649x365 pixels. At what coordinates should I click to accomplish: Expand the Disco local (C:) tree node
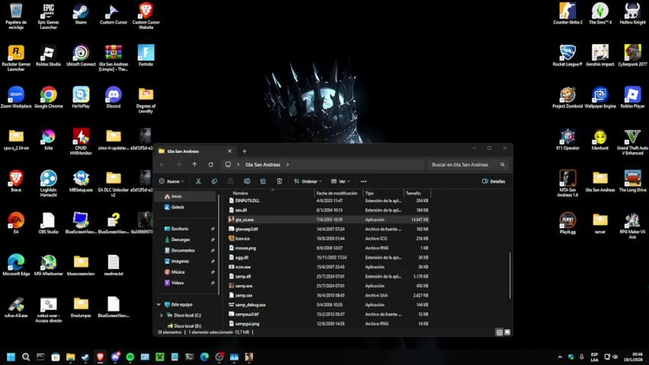(x=162, y=315)
